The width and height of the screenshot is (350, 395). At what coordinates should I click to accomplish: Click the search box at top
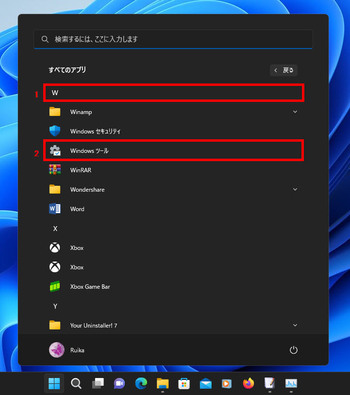click(x=173, y=39)
